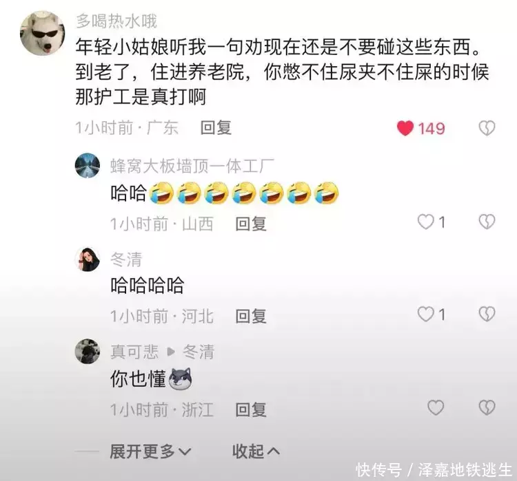Dislike 真可悲's 你也懂 reply
This screenshot has height=481, width=517.
point(487,407)
